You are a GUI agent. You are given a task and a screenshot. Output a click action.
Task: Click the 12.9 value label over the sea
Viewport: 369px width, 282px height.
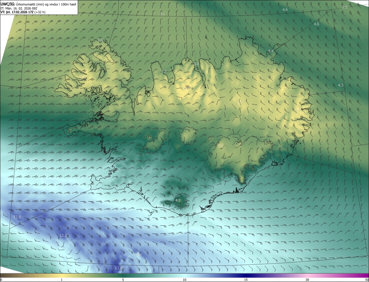click(17, 217)
